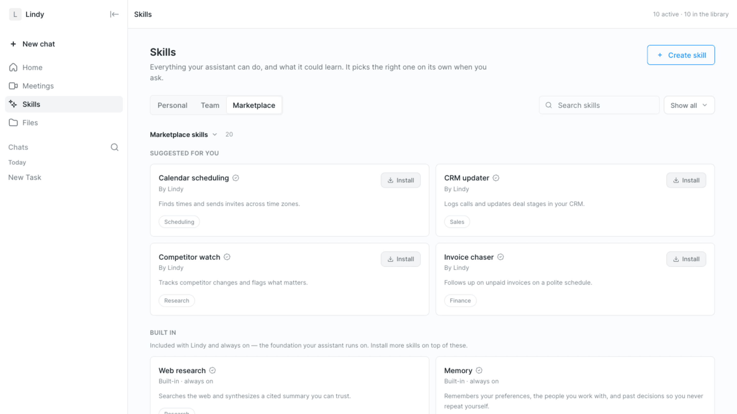Install the Calendar scheduling skill
Screen dimensions: 737x414
400,180
